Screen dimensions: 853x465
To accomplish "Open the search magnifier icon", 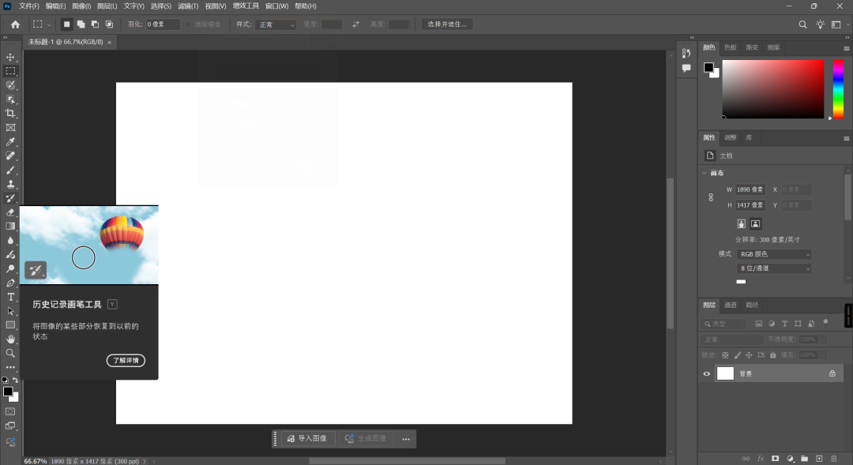I will tap(802, 24).
